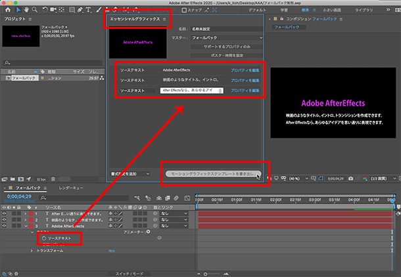Open the parent なし dropdown for layer 3
This screenshot has width=401, height=277.
174,226
